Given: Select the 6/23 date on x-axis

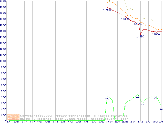Looking at the screenshot, I should tap(71, 122).
